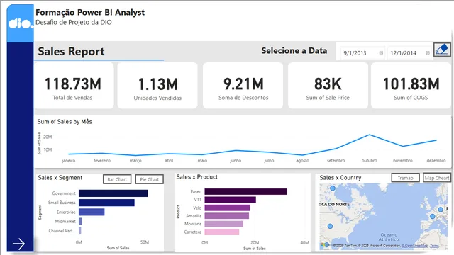Click the Midmarket segment bar
This screenshot has height=255, width=454.
tap(80, 222)
